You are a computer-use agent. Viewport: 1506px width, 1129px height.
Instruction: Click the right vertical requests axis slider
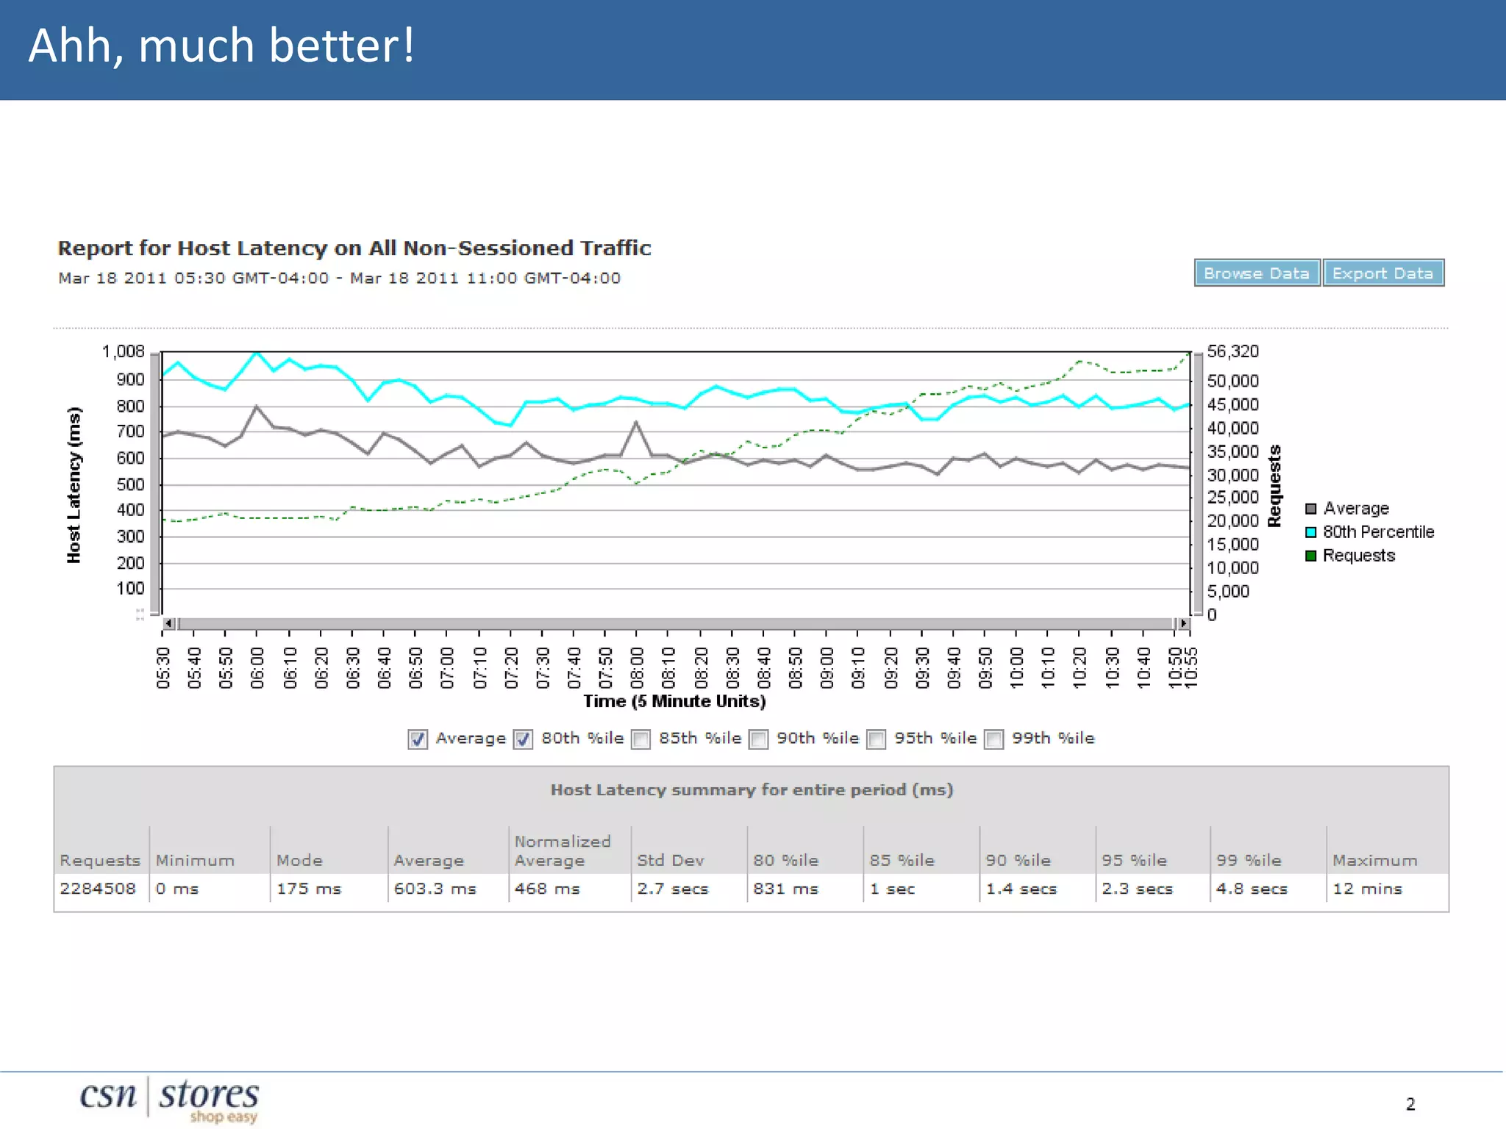click(1198, 484)
